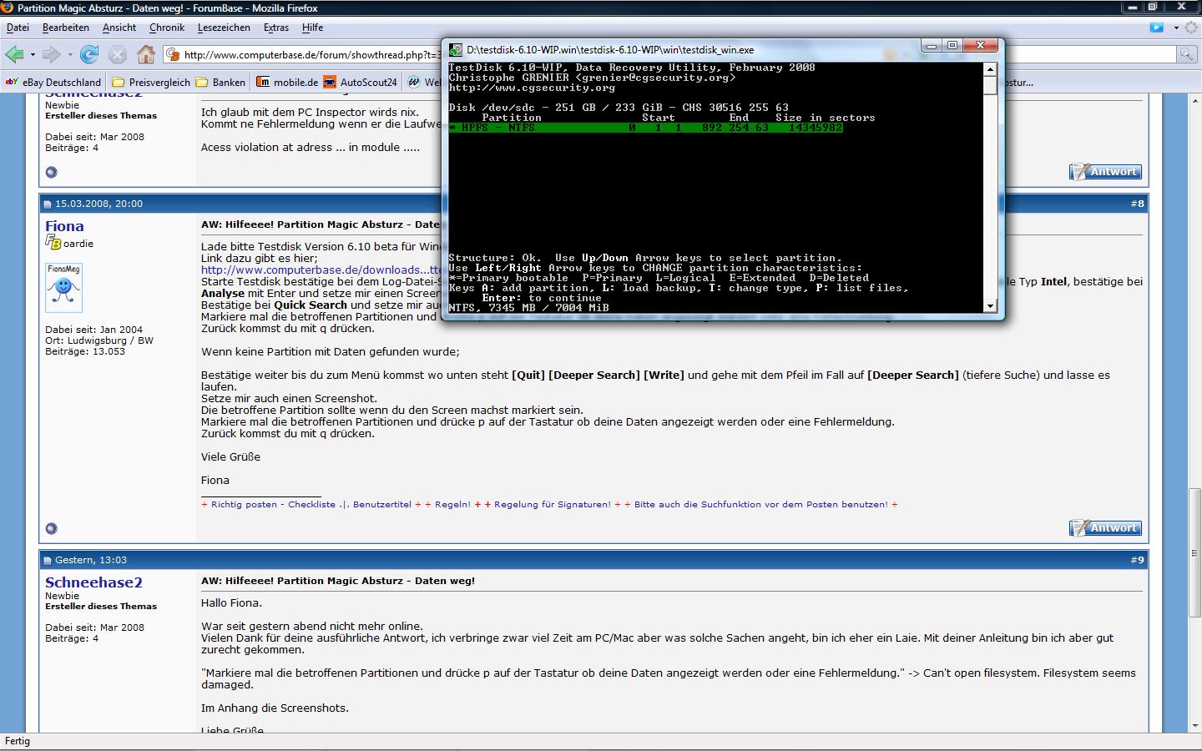Maximize the TestDisk console window
This screenshot has width=1202, height=751.
952,46
